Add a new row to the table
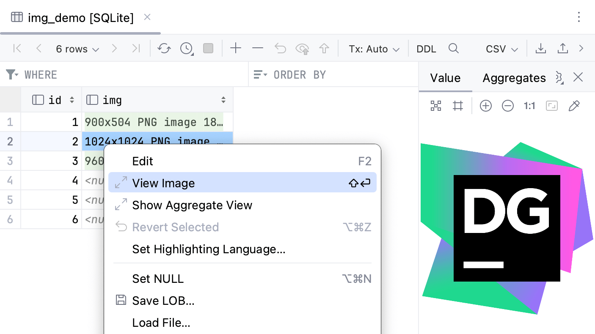The width and height of the screenshot is (595, 334). 236,49
